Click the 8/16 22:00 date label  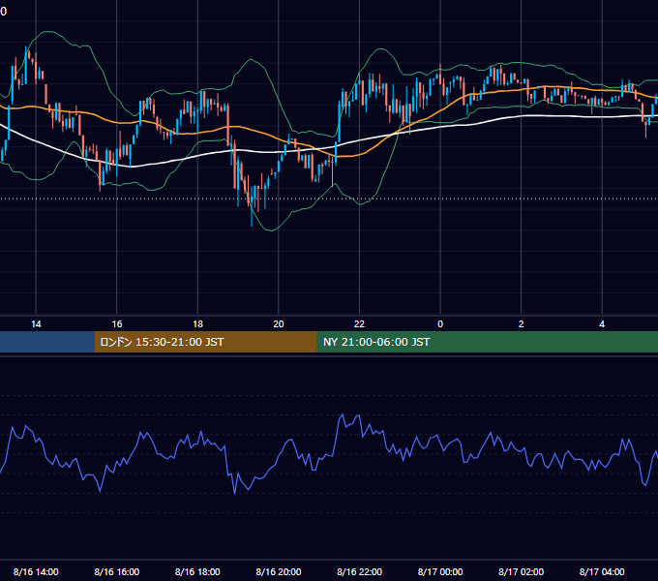tap(359, 571)
